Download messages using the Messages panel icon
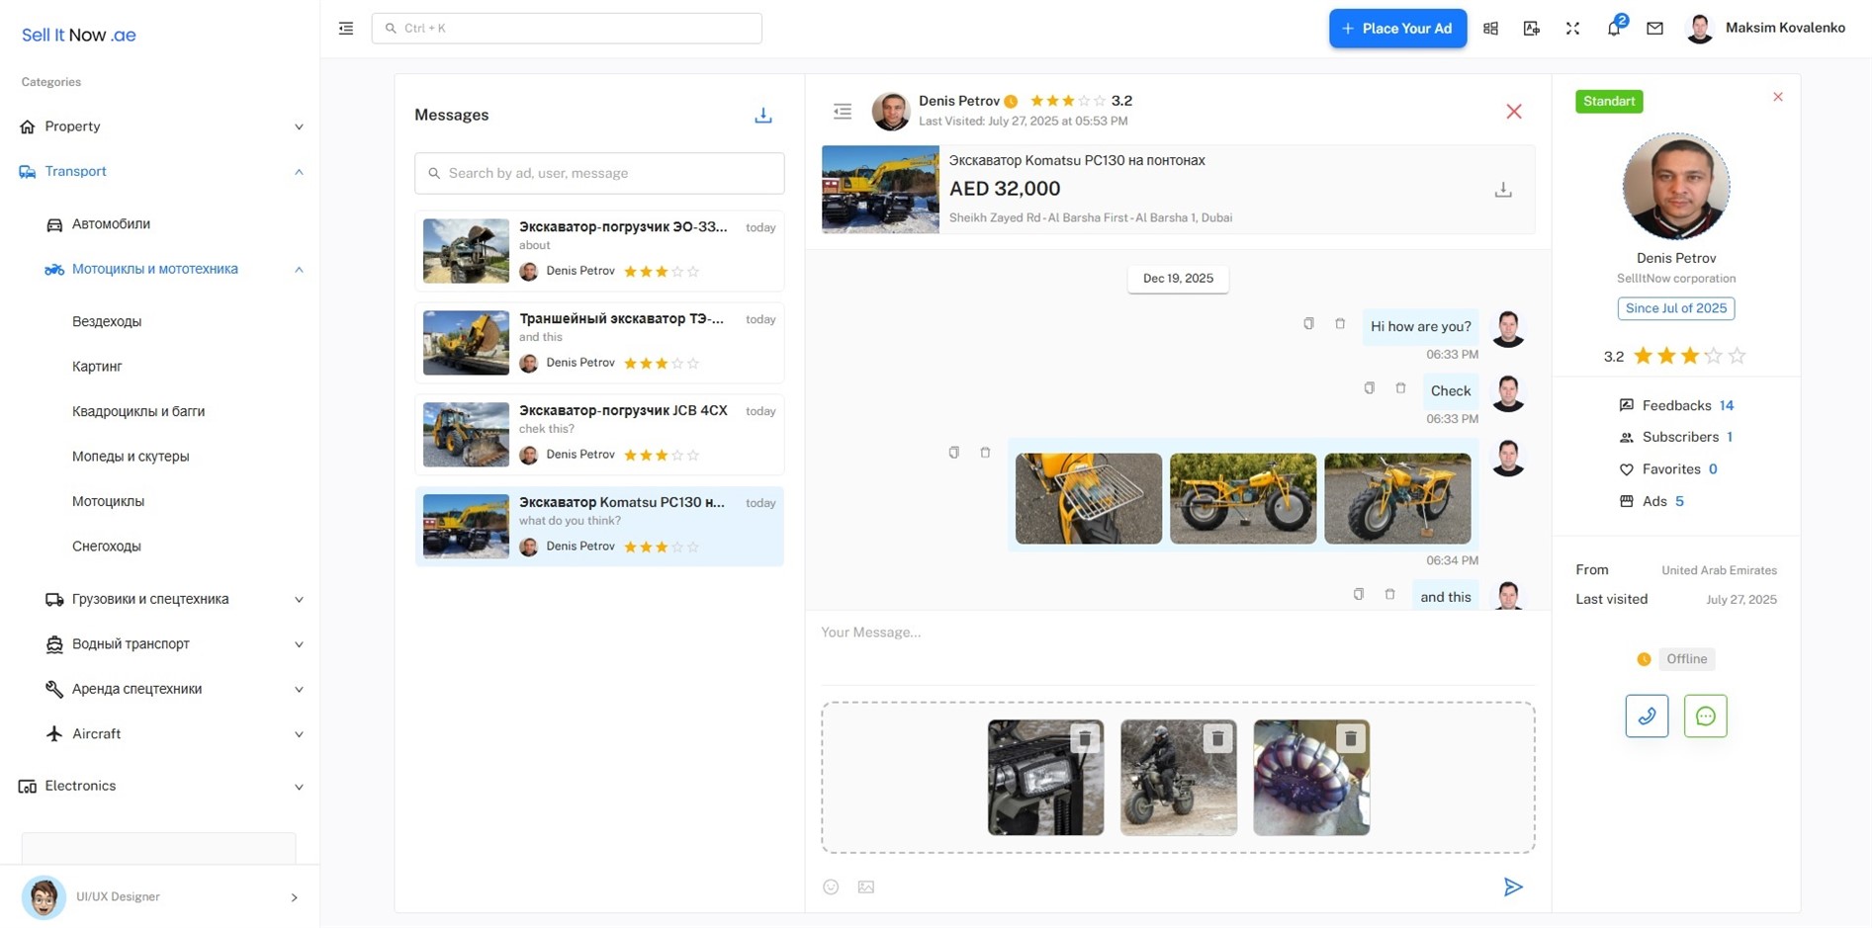1872x928 pixels. click(x=762, y=116)
